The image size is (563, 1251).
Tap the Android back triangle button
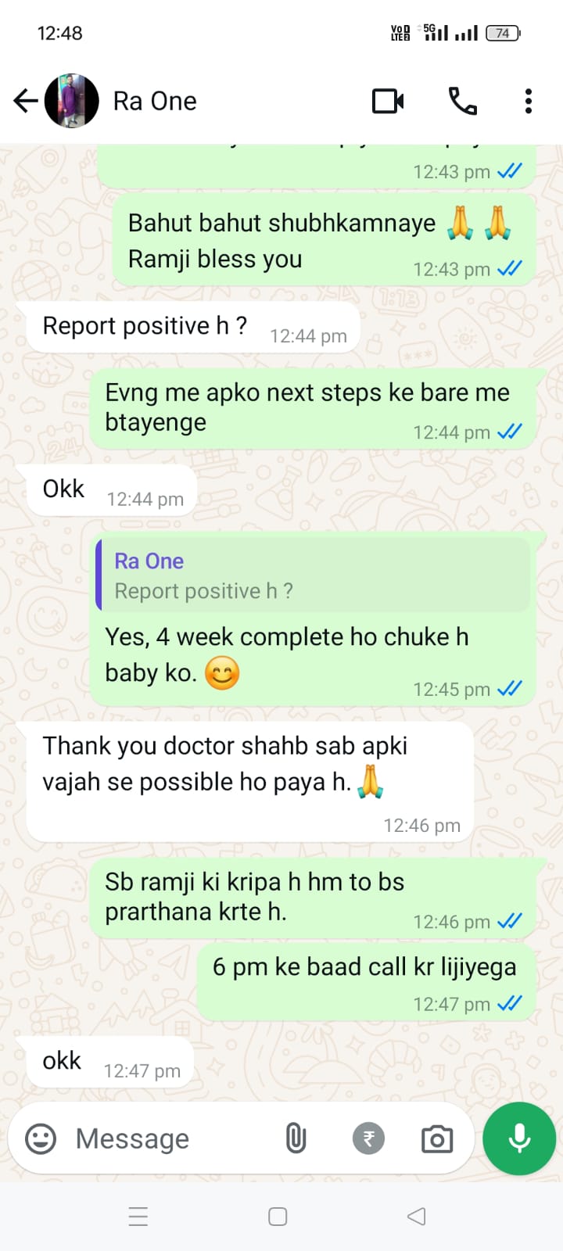point(417,1217)
